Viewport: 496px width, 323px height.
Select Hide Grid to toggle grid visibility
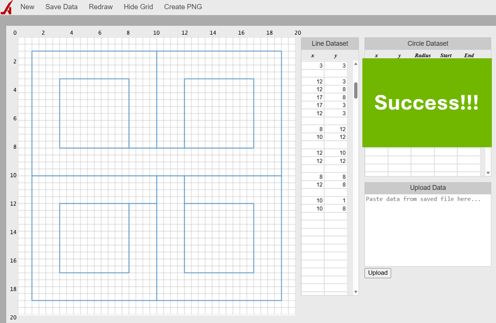click(x=138, y=7)
